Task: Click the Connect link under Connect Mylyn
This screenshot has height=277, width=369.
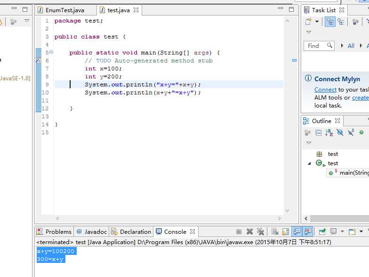Action: (x=326, y=90)
